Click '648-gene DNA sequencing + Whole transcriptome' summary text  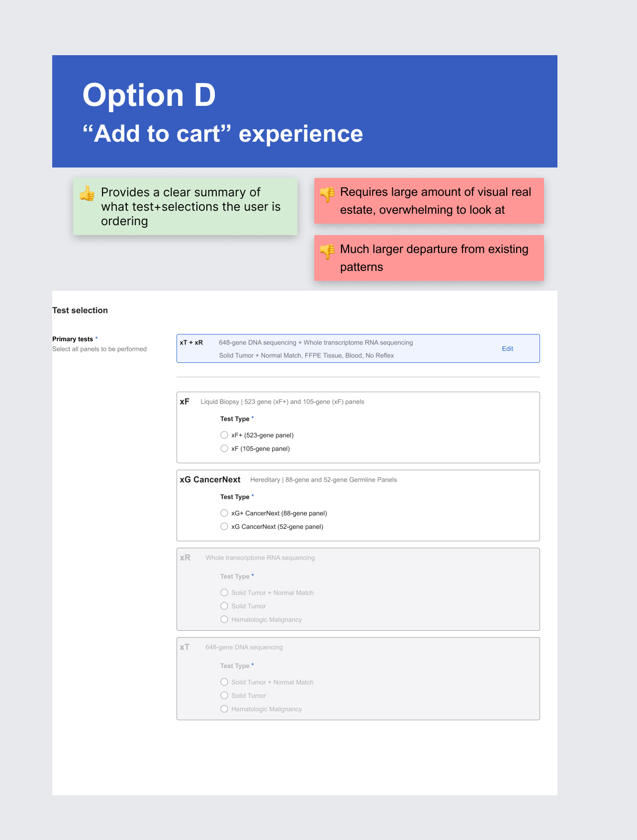click(316, 342)
